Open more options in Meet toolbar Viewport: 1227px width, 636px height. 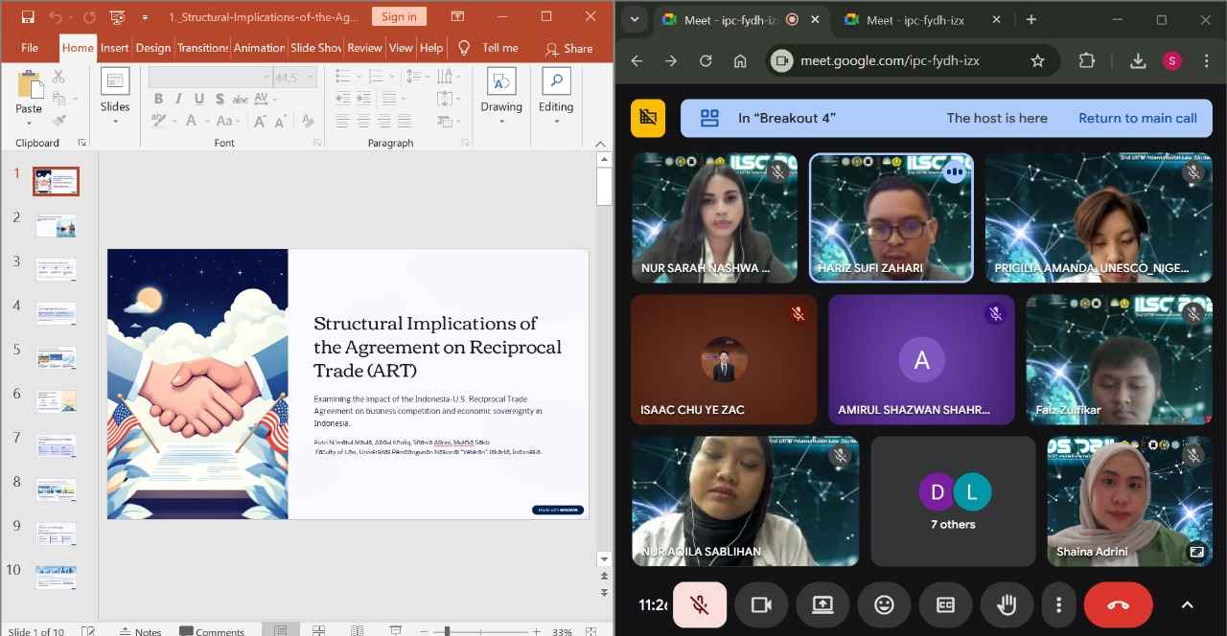(1058, 604)
